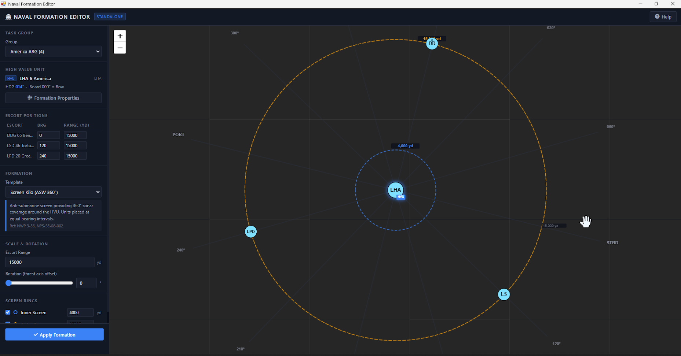Viewport: 681px width, 356px height.
Task: Edit the Inner Screen range value
Action: [80, 312]
